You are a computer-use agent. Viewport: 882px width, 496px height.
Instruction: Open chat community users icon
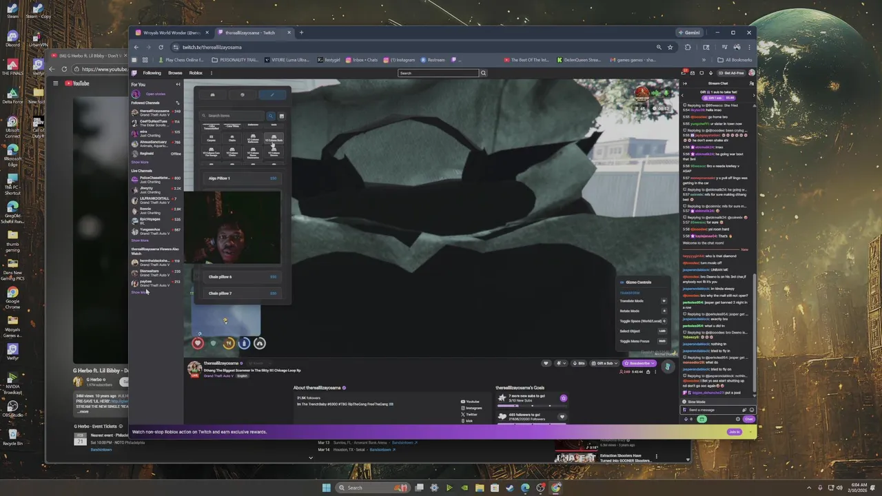751,83
